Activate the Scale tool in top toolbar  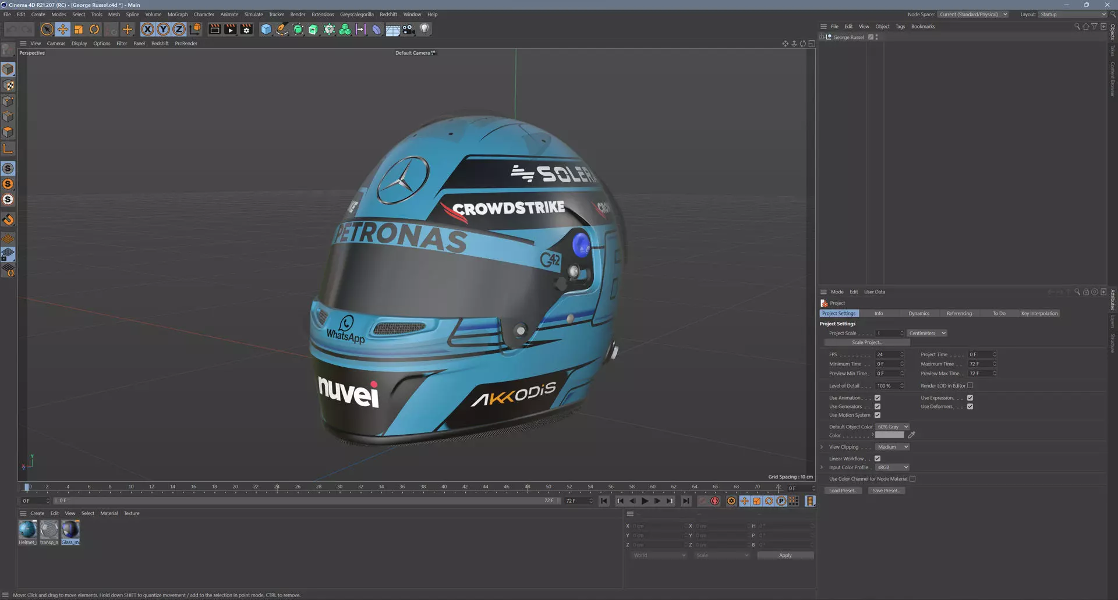coord(79,29)
